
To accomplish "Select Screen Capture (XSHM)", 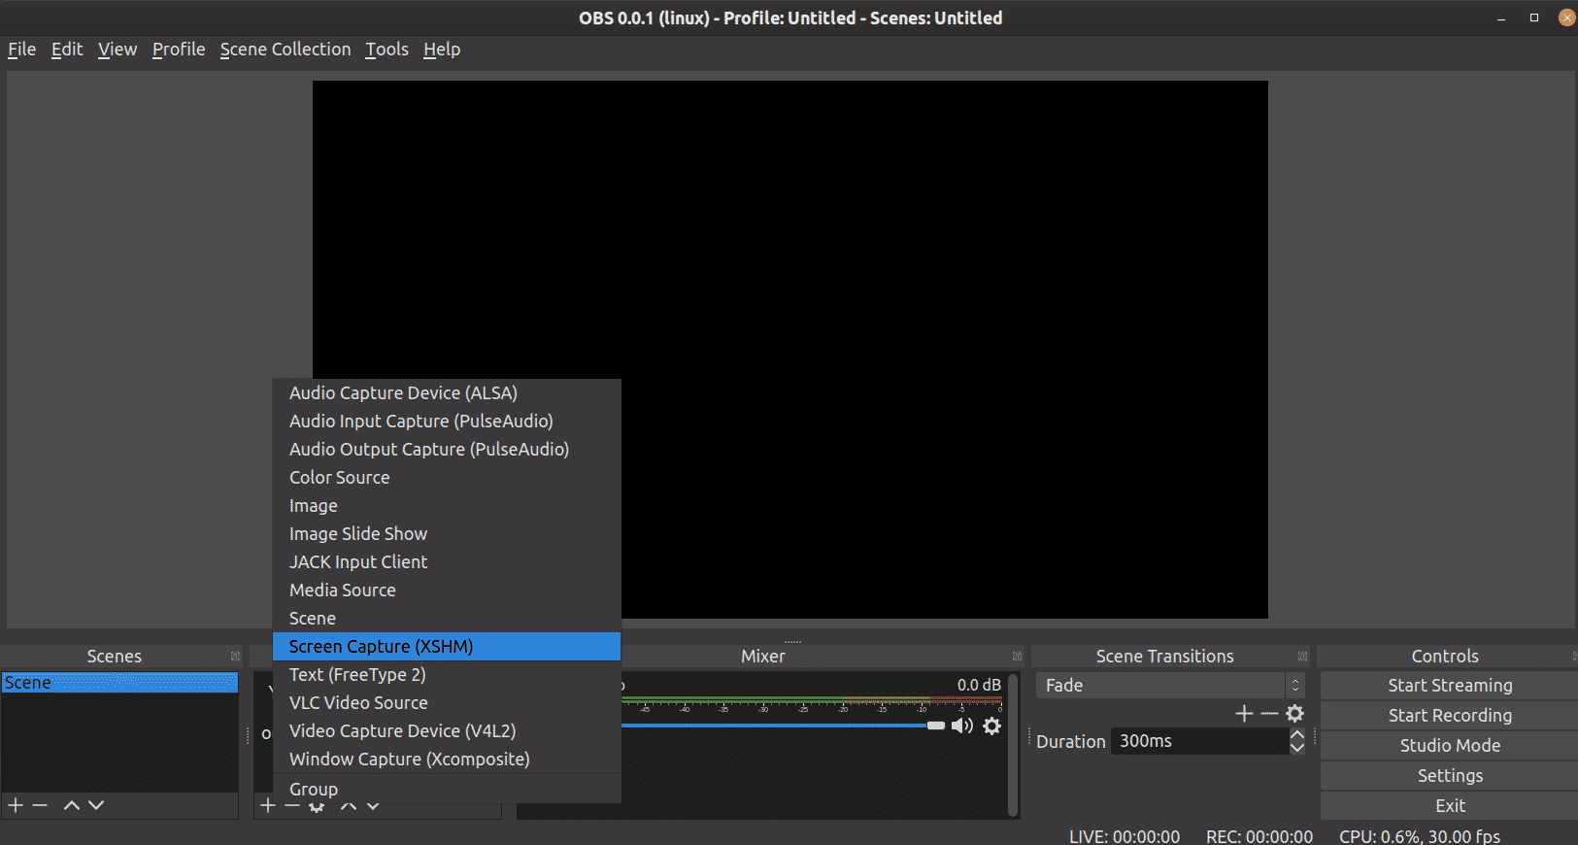I will pos(447,646).
